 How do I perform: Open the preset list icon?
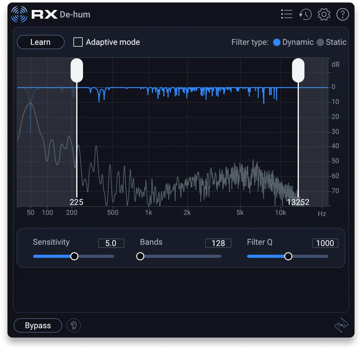[x=286, y=14]
